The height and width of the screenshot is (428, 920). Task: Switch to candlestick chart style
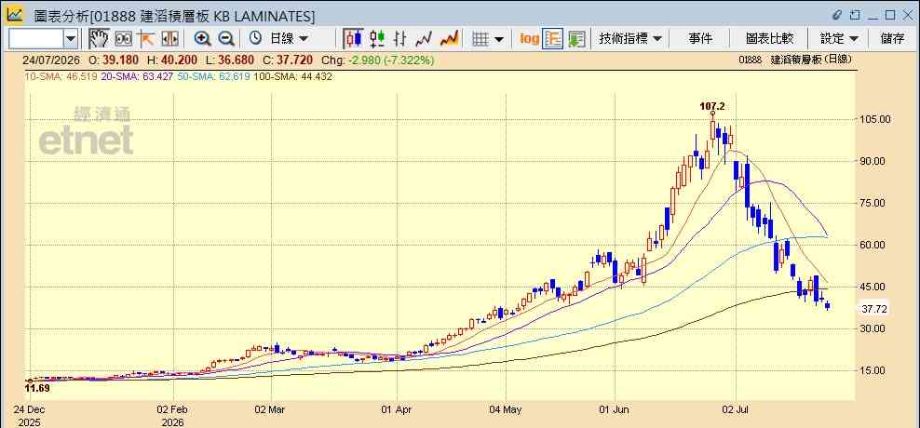[353, 39]
